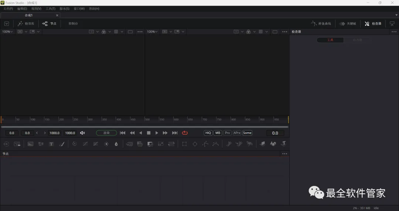The height and width of the screenshot is (211, 399).
Task: Add a Rectangle mask from the toolbar
Action: point(184,144)
